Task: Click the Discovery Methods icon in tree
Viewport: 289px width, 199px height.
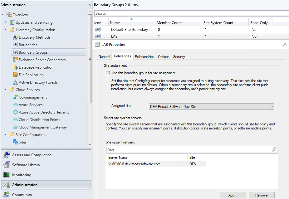Action: [15, 37]
